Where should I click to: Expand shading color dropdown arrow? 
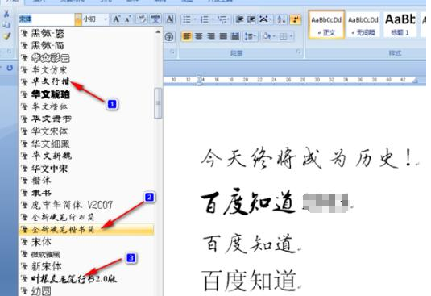273,36
